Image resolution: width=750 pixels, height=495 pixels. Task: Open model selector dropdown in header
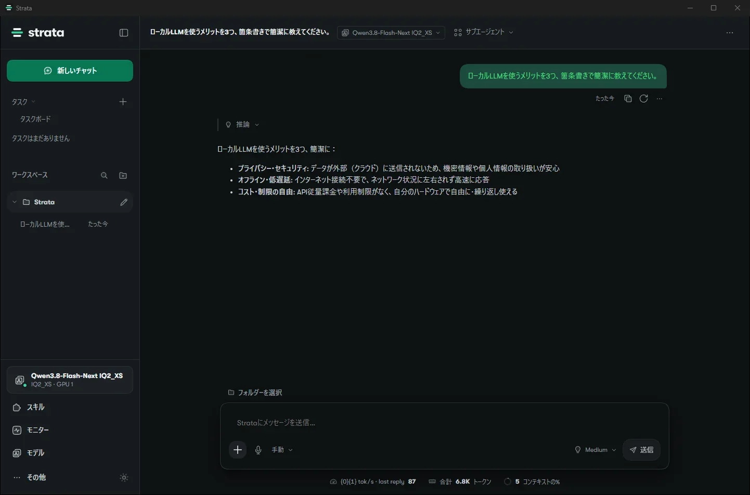point(391,33)
